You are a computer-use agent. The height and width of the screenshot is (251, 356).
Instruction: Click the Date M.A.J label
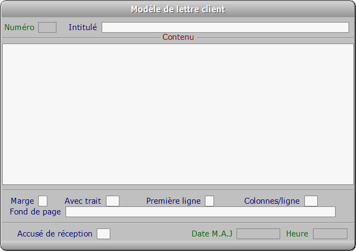pyautogui.click(x=212, y=234)
